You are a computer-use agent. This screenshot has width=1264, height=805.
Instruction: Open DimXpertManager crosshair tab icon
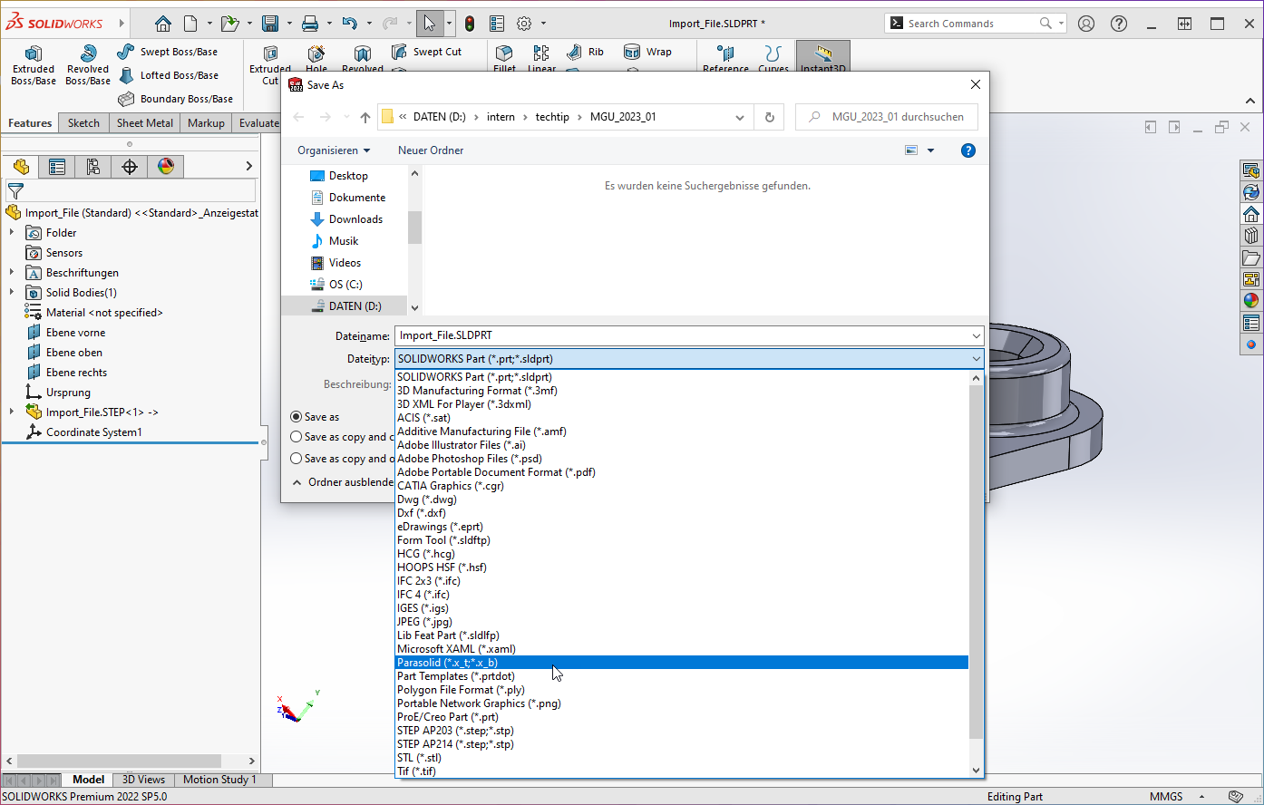tap(130, 167)
